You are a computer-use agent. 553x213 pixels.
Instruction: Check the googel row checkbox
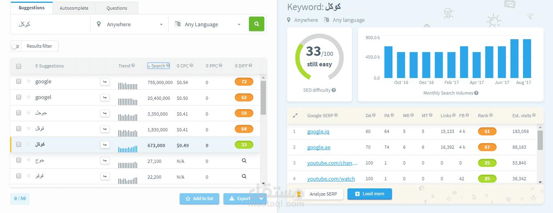tap(19, 97)
